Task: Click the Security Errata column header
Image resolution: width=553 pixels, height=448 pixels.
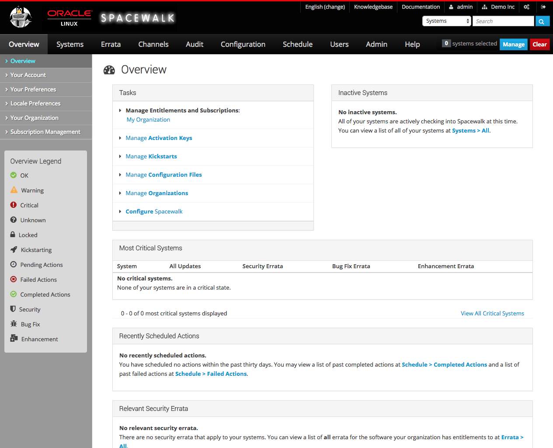Action: 263,266
